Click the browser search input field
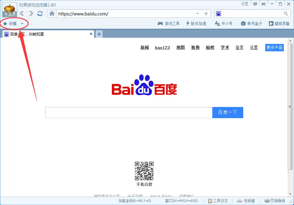Viewport: 294px width, 205px height. [252, 14]
